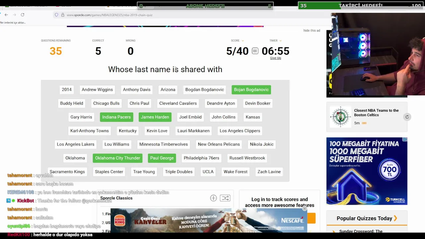Image resolution: width=425 pixels, height=239 pixels.
Task: Pick Minnesota Timberwolves answer tile
Action: click(164, 144)
